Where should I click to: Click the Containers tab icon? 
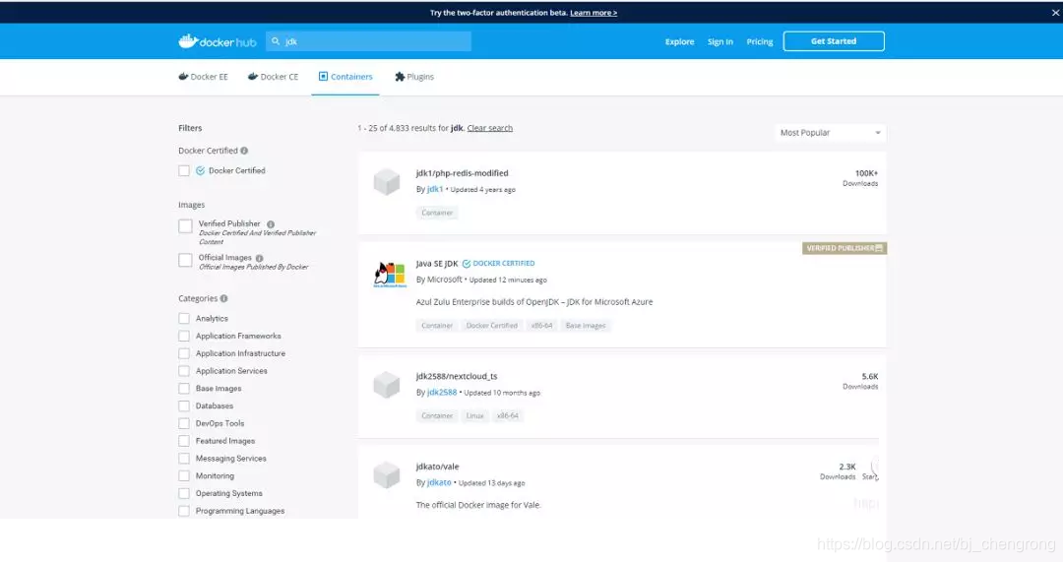323,77
